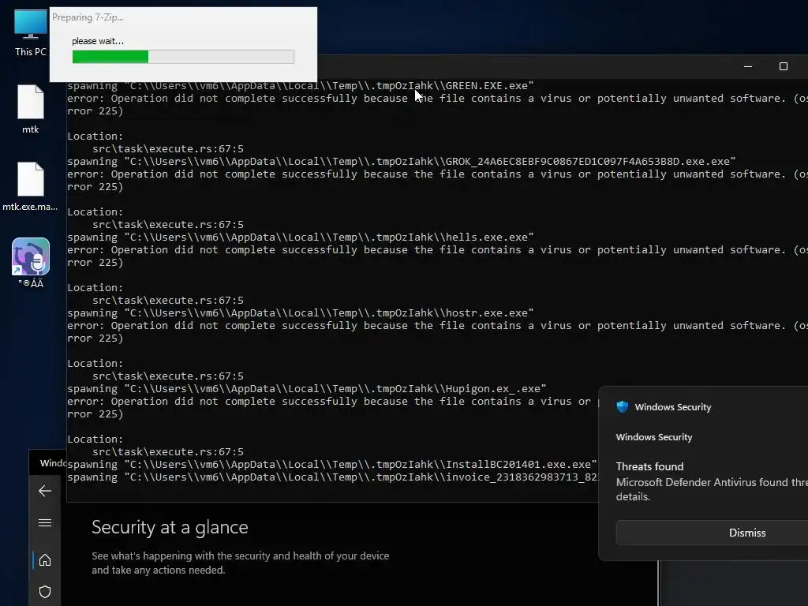Click the hells.exe.exe spawning line

[301, 237]
